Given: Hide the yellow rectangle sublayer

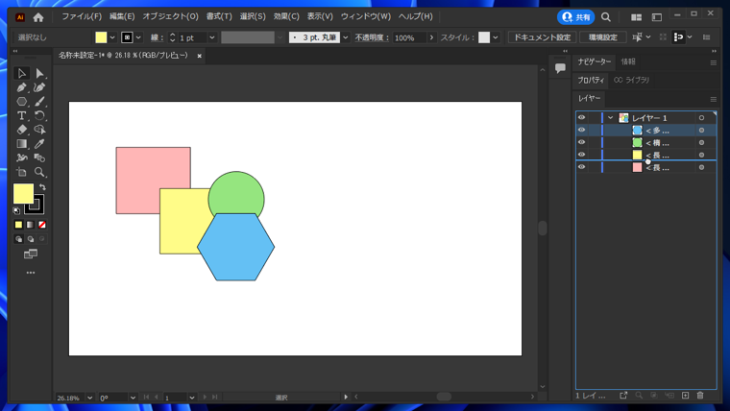Looking at the screenshot, I should tap(581, 155).
